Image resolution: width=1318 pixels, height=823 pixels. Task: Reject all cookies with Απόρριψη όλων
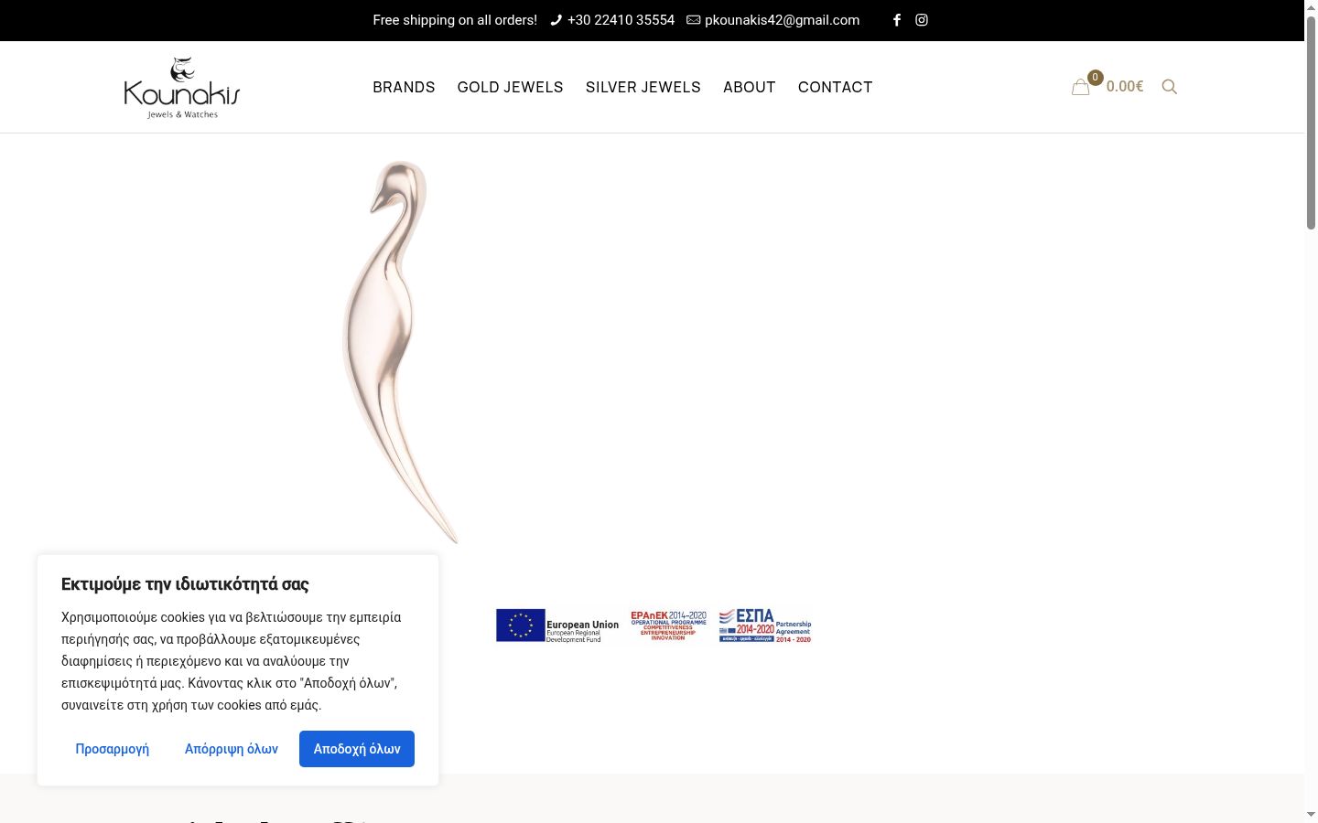(x=232, y=749)
